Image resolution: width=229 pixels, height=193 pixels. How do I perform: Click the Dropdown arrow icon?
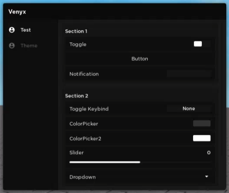coord(207,177)
